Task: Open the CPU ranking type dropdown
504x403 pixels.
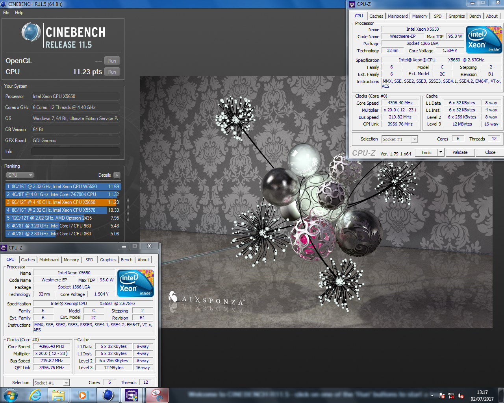Action: (20, 175)
